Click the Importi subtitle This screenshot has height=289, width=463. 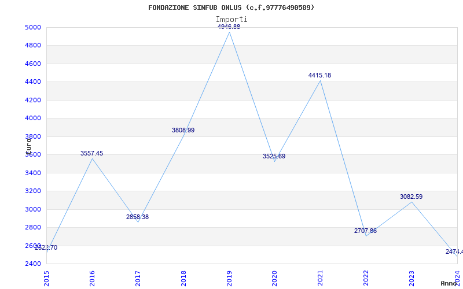[x=231, y=20]
